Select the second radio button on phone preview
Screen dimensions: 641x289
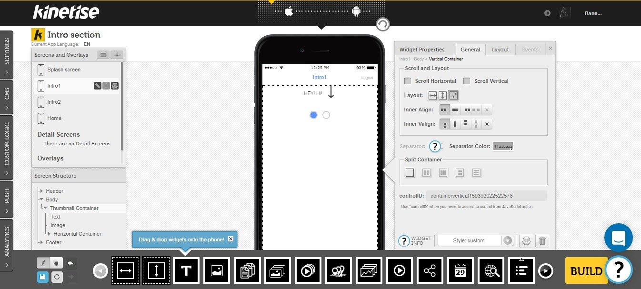(x=326, y=115)
